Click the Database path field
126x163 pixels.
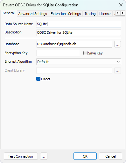point(74,44)
